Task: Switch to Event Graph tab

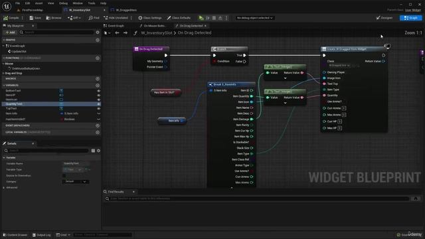Action: click(x=116, y=26)
